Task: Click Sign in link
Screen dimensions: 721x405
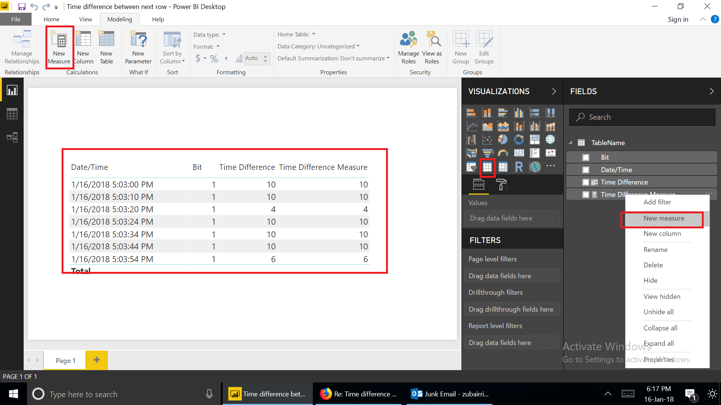Action: [x=678, y=19]
